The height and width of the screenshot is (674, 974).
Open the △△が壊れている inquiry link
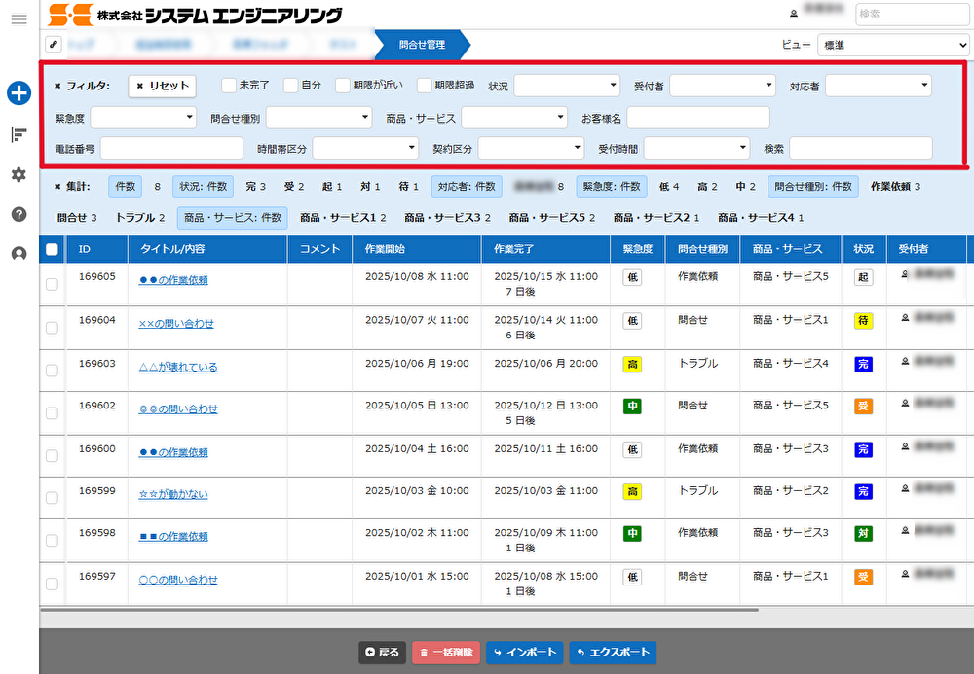[178, 368]
